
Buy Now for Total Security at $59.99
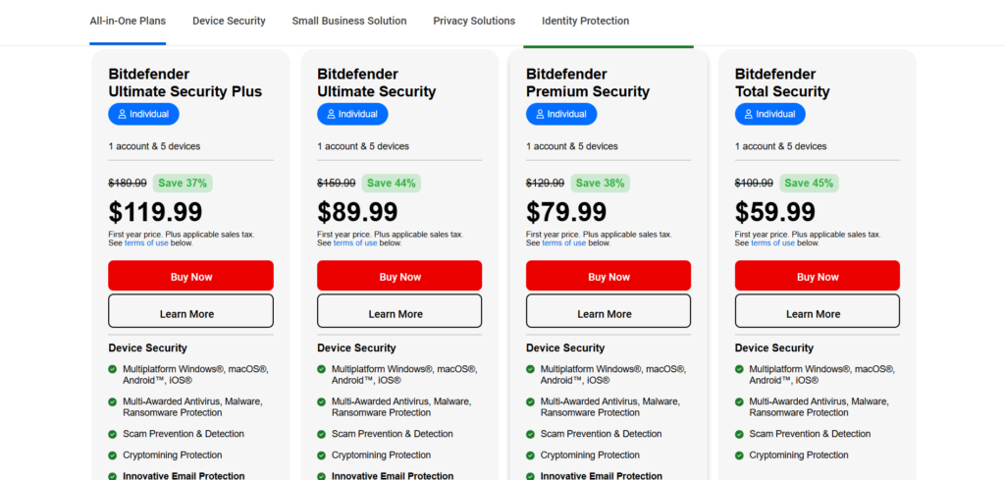tap(818, 276)
